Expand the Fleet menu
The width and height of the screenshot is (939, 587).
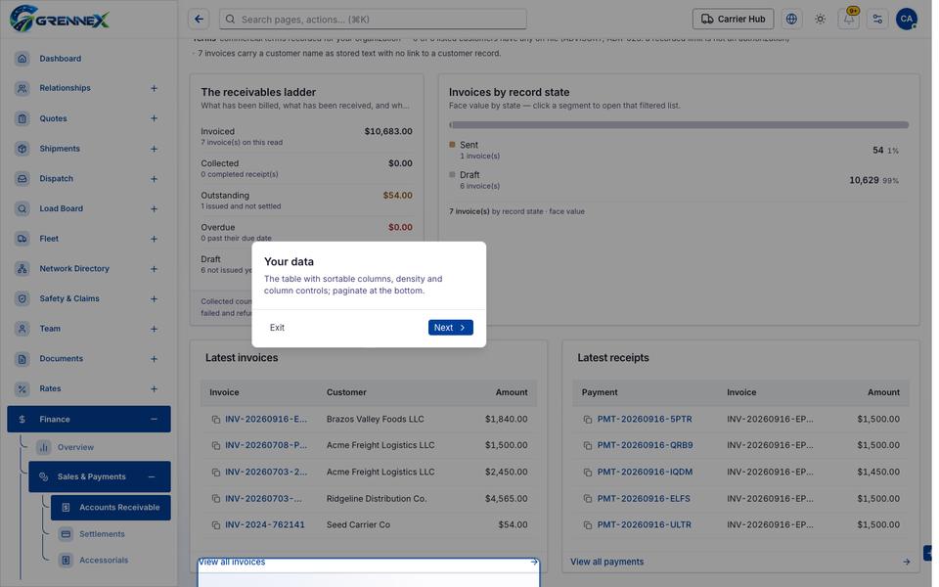(154, 239)
